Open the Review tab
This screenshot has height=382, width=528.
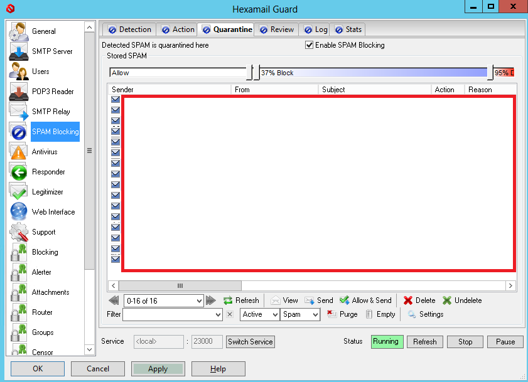(276, 29)
